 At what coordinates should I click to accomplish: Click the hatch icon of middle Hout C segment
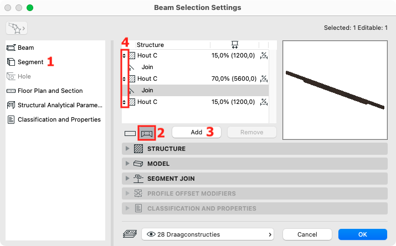pos(132,78)
